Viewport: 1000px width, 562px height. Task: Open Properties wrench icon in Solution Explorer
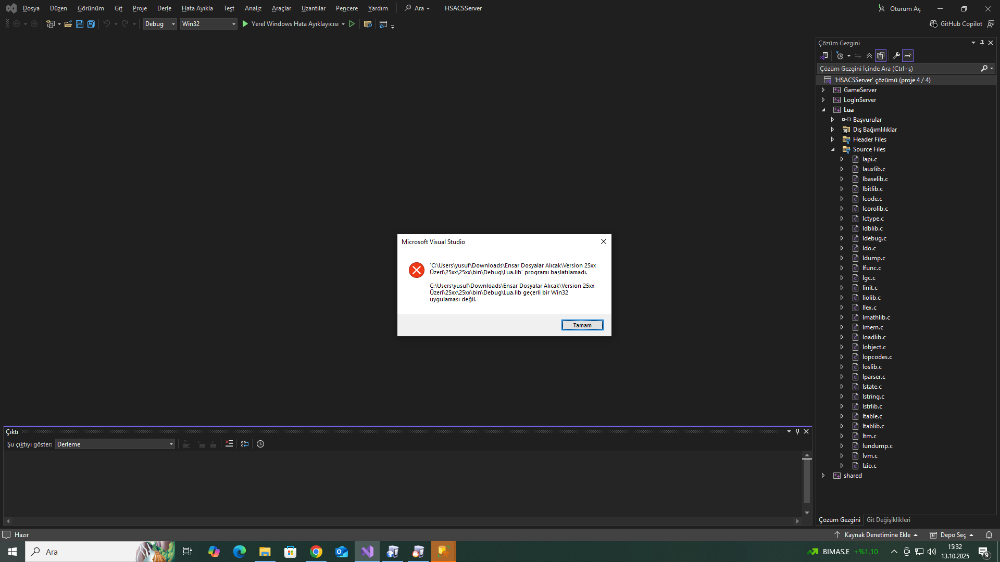coord(896,56)
